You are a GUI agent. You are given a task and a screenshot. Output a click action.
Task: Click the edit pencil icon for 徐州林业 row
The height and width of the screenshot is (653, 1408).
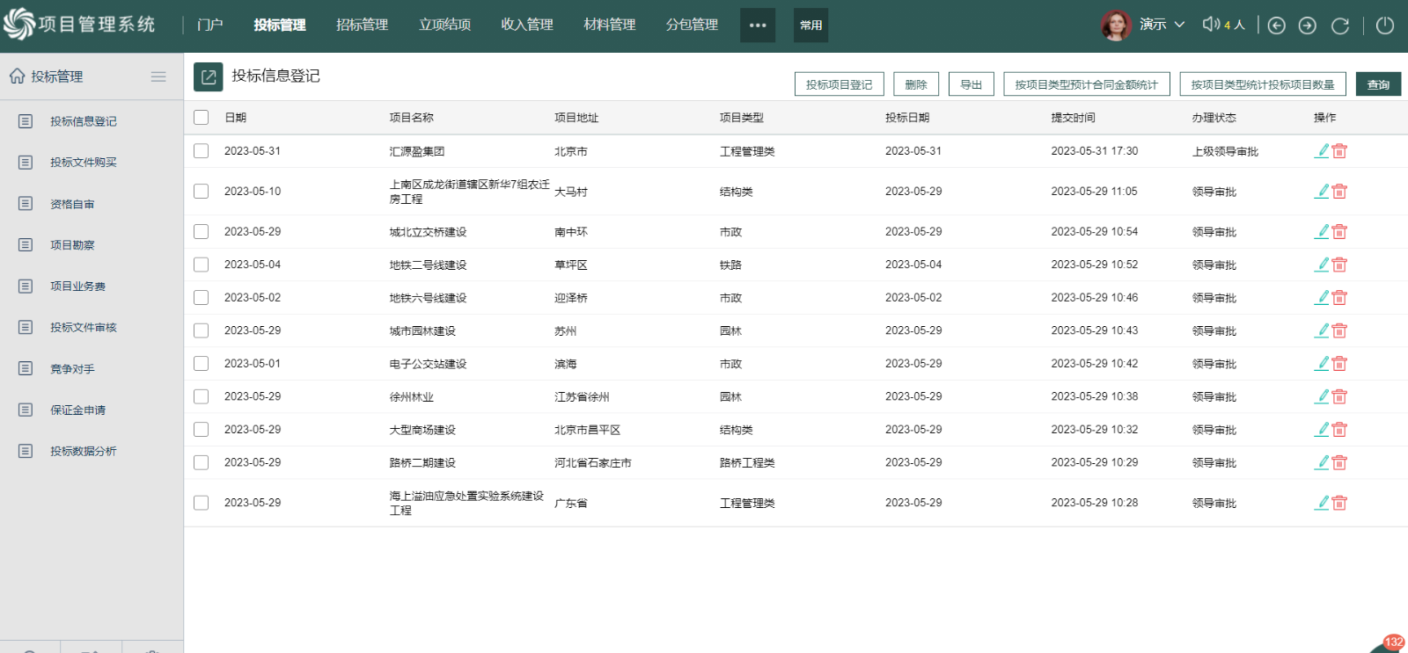click(x=1322, y=396)
